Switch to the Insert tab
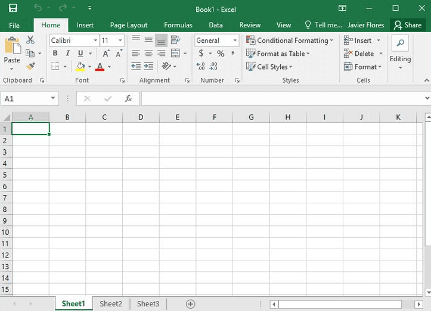Screen dimensions: 431x311 [x=85, y=25]
